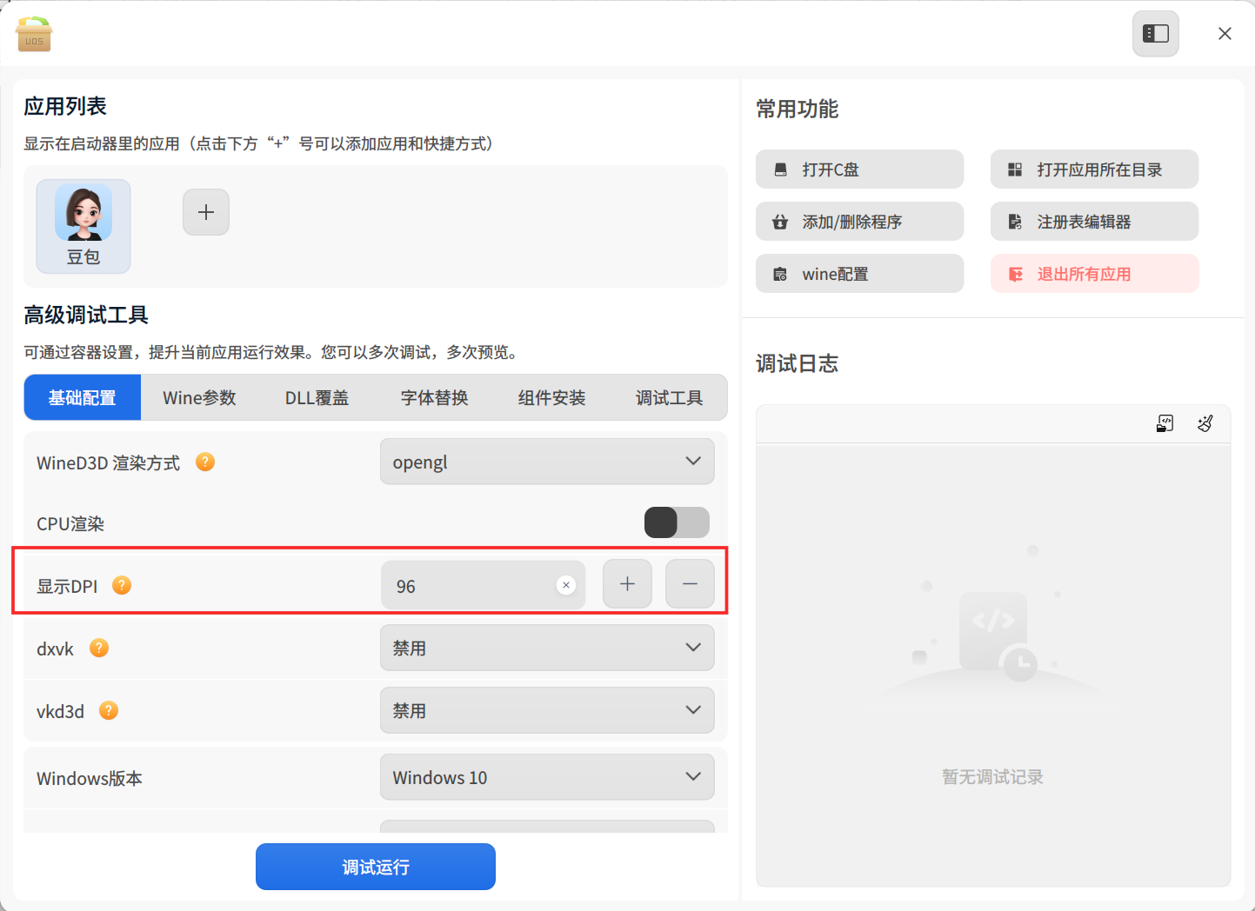Select the 基础配置 tab
The image size is (1255, 911).
[83, 397]
